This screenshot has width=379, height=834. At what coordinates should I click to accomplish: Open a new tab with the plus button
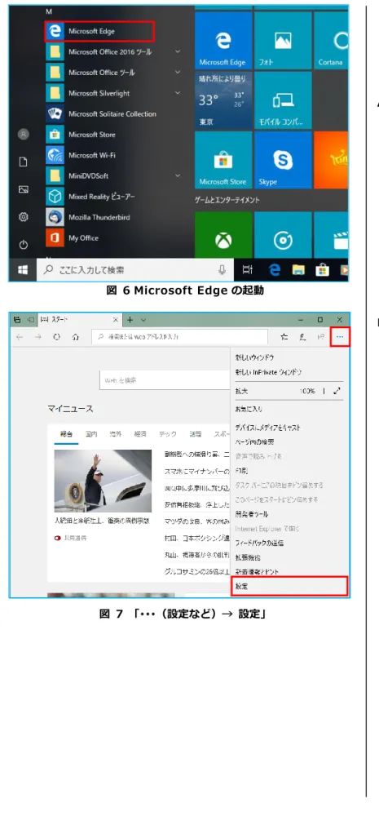[130, 320]
